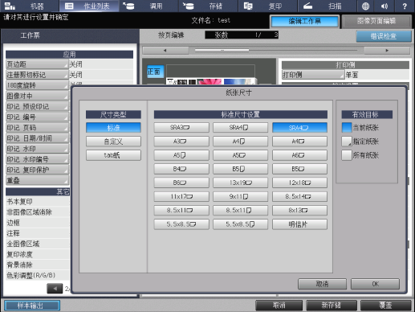Click the previous-page arrow under the 其它 list
415x312 pixels.
[x=55, y=289]
